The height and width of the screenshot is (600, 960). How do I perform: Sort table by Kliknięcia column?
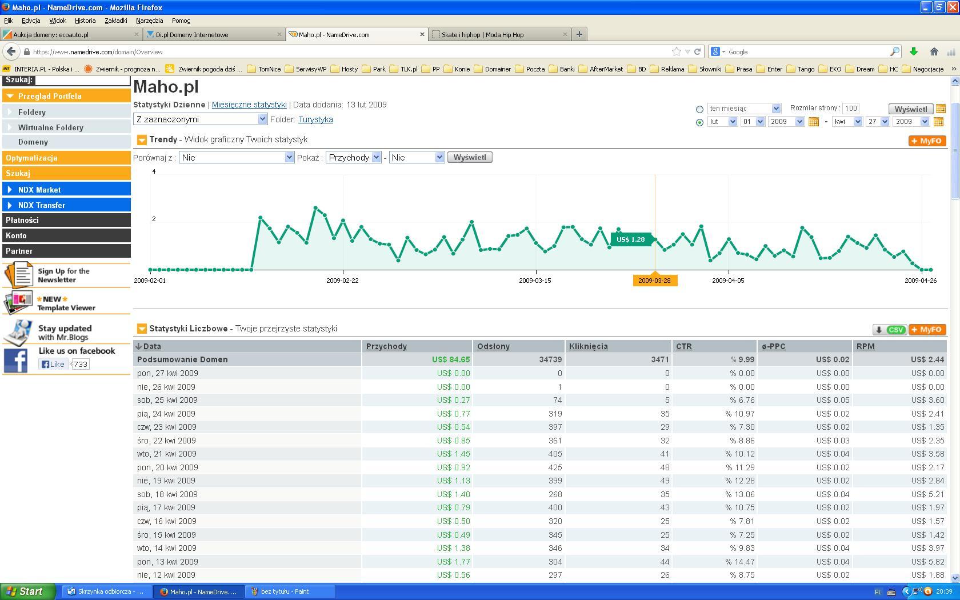tap(589, 346)
